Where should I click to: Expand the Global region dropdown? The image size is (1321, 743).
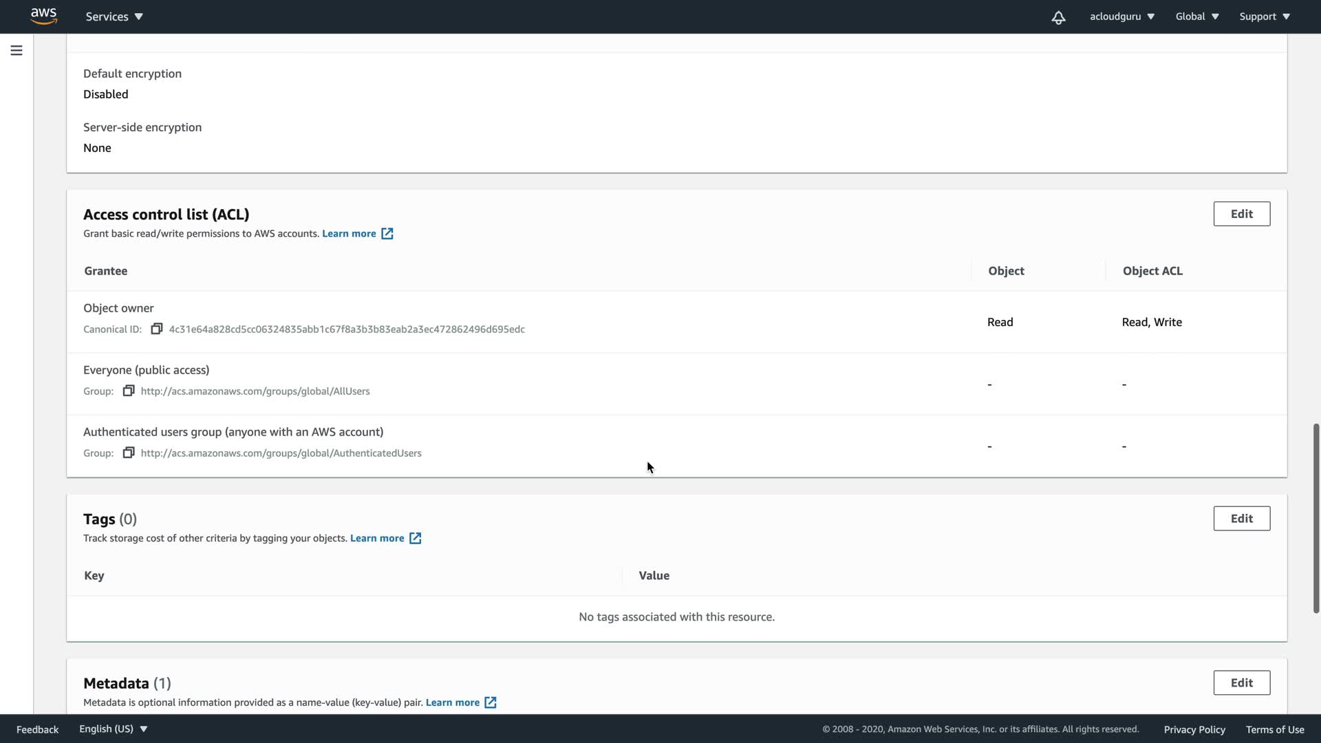pos(1196,17)
